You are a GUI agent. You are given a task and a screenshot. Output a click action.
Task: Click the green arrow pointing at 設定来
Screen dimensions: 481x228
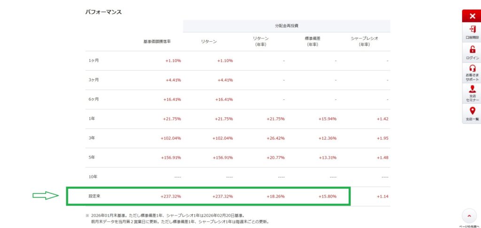(x=45, y=196)
